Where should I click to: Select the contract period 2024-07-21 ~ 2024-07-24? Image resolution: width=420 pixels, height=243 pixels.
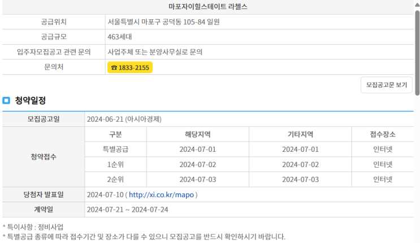point(128,210)
